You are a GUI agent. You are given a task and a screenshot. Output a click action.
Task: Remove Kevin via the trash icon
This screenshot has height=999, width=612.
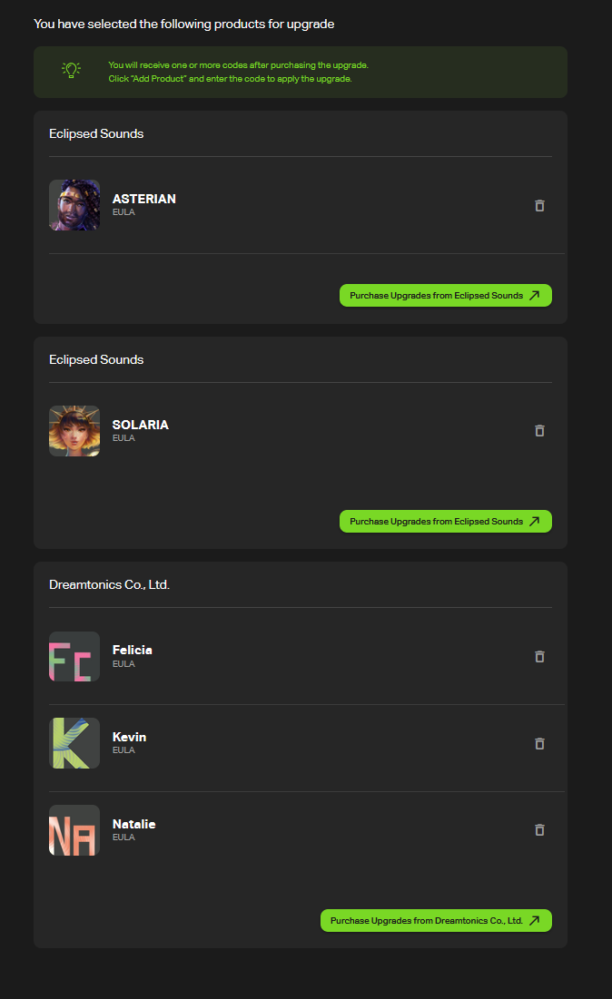coord(539,743)
